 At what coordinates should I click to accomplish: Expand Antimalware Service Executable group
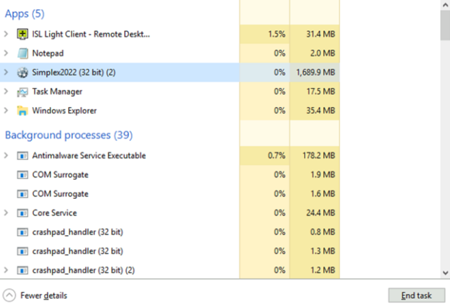tap(6, 156)
